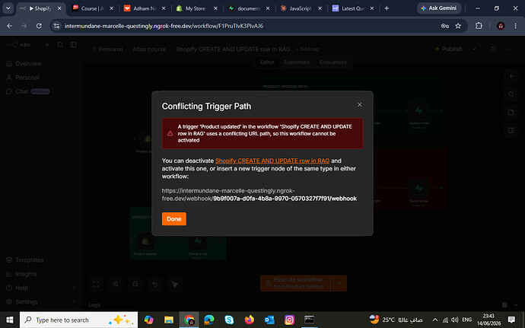The height and width of the screenshot is (328, 525).
Task: Open the workflow three-dot options menu
Action: pos(511,49)
